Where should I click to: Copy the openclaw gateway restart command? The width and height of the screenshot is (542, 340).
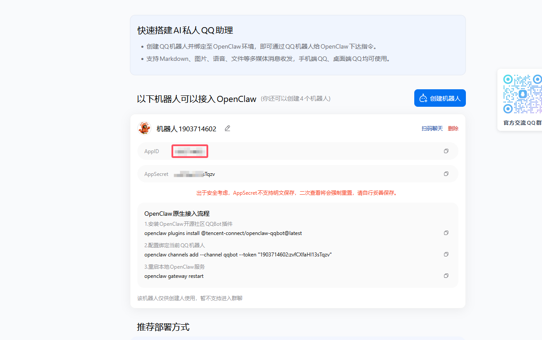(x=446, y=276)
